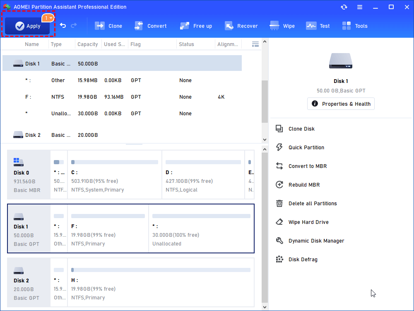414x311 pixels.
Task: Select Disk 2's small Other partition block
Action: click(x=59, y=282)
